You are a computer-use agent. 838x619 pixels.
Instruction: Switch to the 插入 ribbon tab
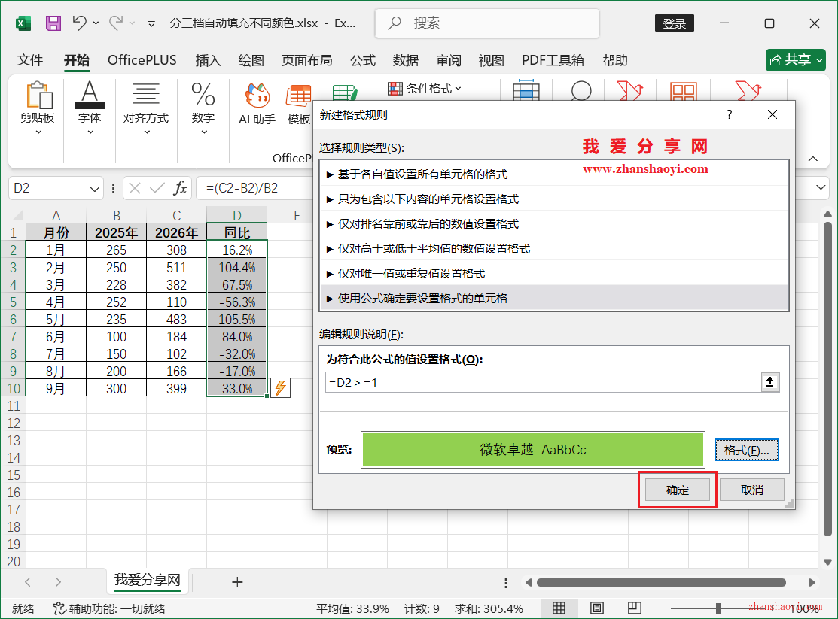[x=208, y=60]
